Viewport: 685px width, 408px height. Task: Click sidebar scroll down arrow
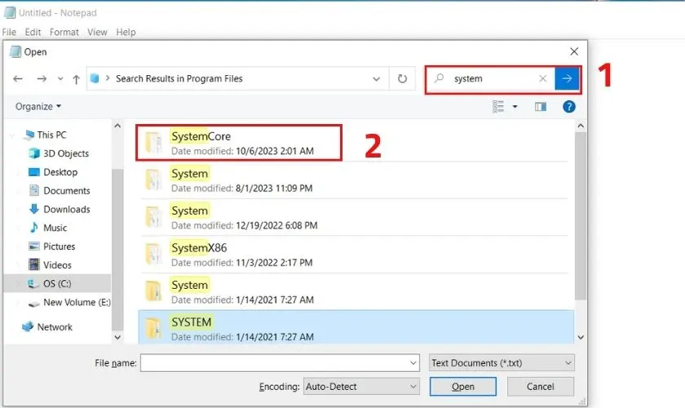[x=117, y=337]
